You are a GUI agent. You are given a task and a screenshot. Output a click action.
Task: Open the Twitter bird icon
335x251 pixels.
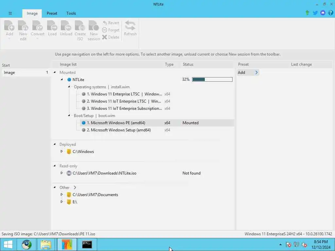tap(315, 13)
